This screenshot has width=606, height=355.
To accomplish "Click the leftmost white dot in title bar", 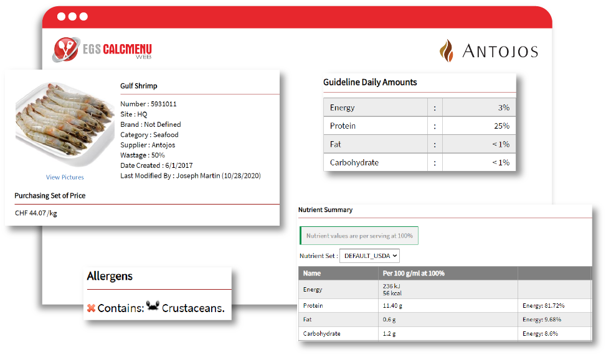I will [x=61, y=17].
